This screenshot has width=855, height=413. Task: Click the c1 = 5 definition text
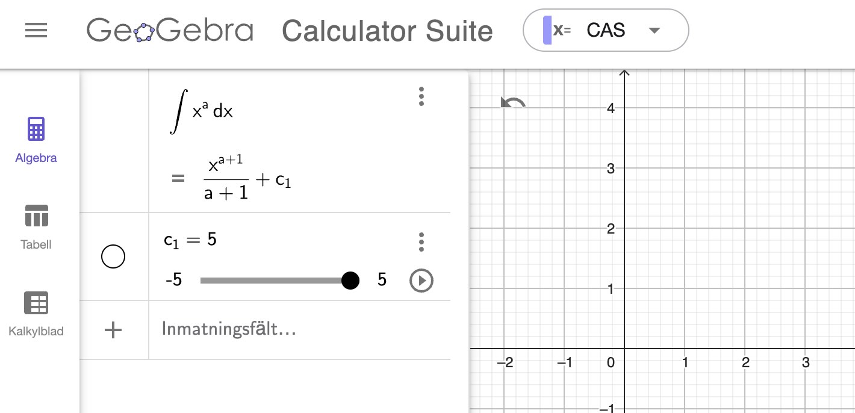coord(190,238)
